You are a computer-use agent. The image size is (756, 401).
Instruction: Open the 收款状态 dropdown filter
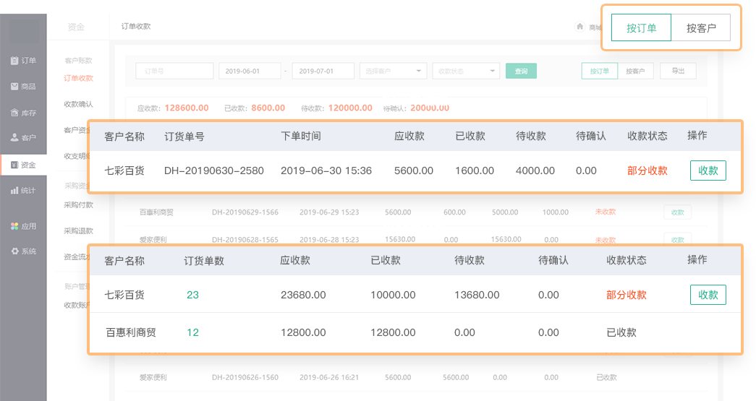(466, 71)
